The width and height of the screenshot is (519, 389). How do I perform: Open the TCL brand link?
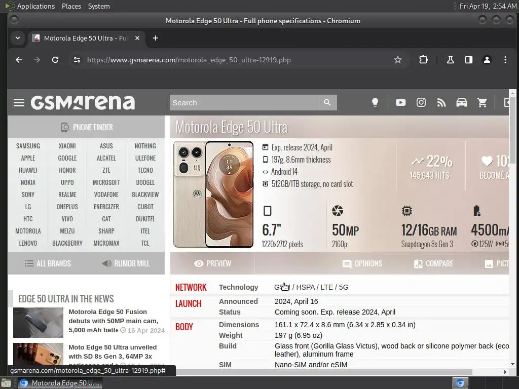pos(145,243)
